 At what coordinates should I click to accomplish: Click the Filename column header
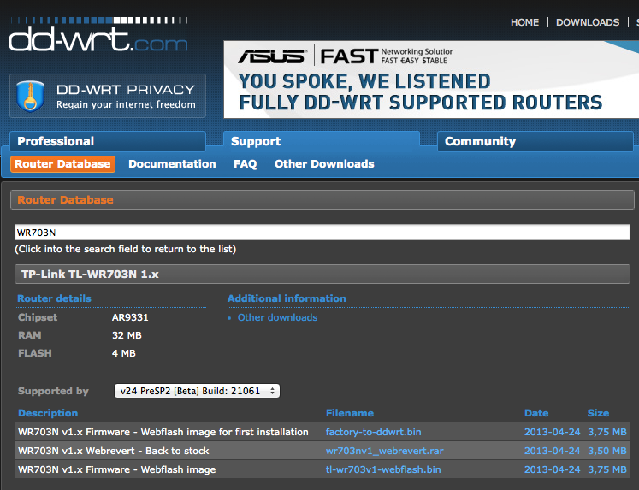tap(349, 413)
